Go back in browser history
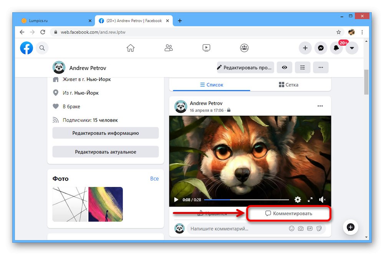Screen dimensions: 384x255 [x=22, y=32]
